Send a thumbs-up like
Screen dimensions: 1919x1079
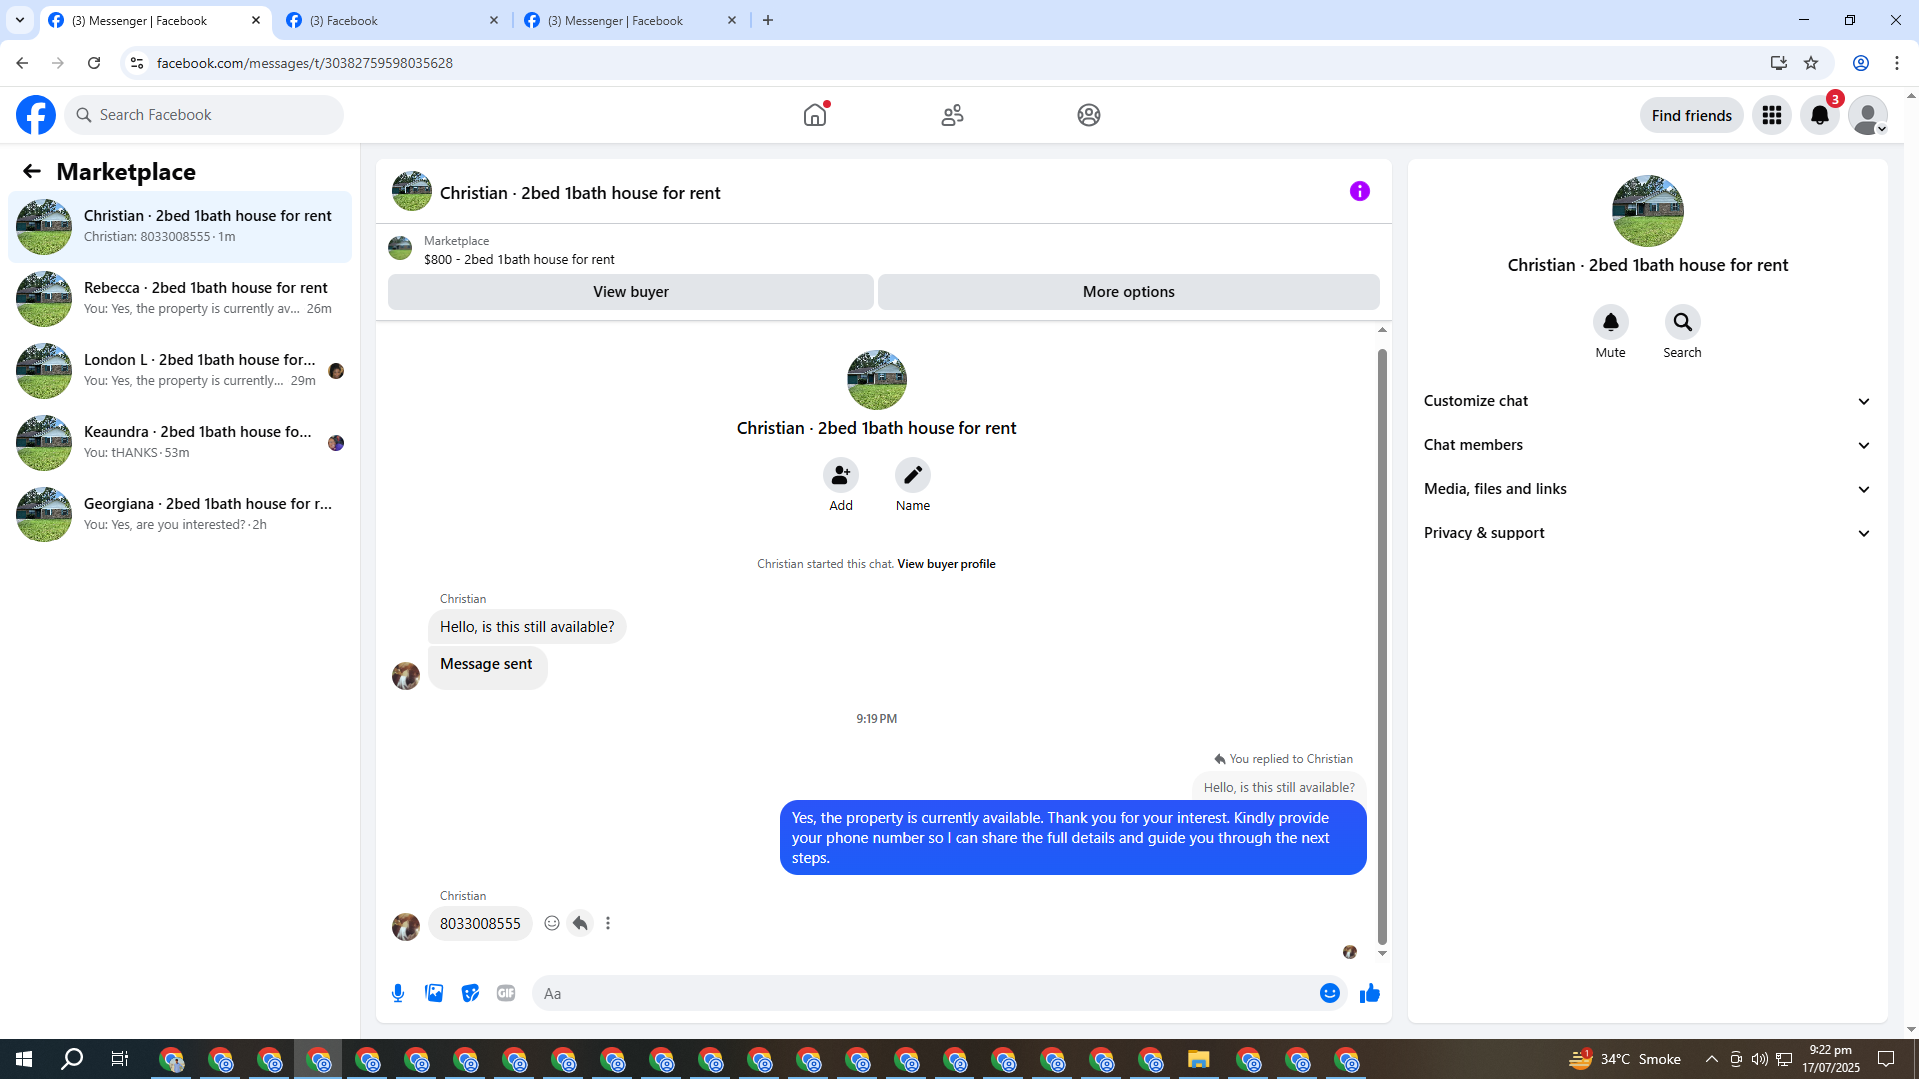(1370, 993)
